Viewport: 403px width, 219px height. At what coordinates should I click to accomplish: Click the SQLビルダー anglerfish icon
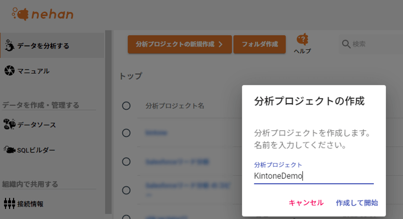click(10, 150)
